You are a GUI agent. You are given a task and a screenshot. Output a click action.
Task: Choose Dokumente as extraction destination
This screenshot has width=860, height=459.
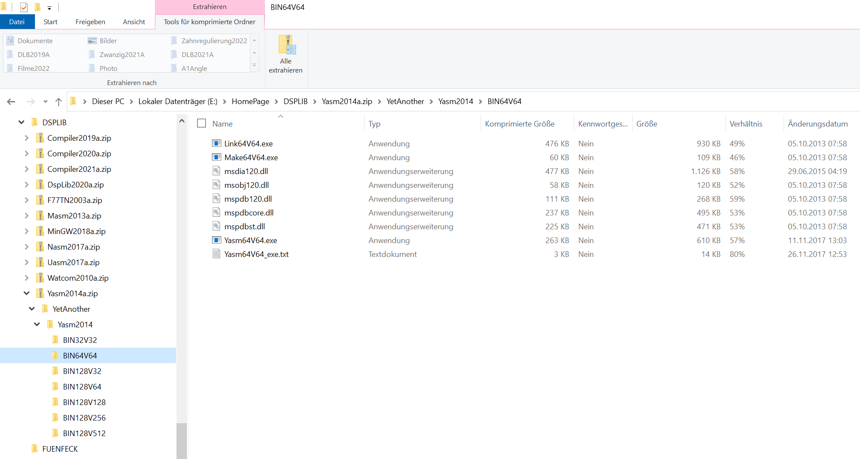[30, 41]
